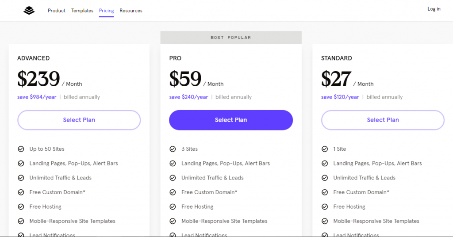Open the Product menu
Viewport: 453px width, 237px height.
[x=57, y=11]
